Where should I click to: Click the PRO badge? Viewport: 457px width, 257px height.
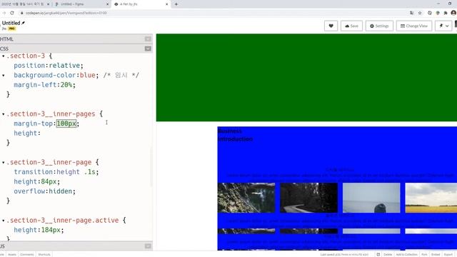[12, 29]
